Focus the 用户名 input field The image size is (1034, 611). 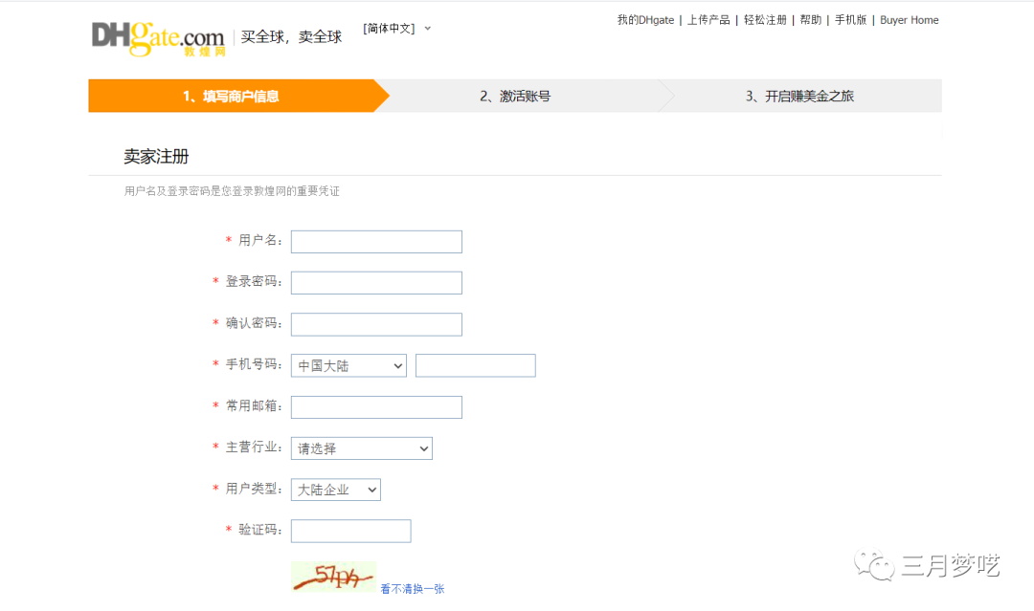pos(376,242)
